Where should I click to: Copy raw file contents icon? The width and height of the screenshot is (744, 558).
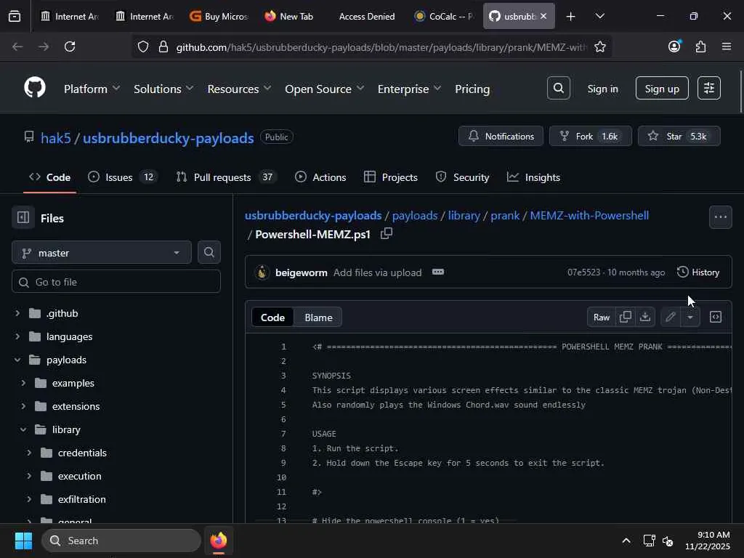point(626,317)
